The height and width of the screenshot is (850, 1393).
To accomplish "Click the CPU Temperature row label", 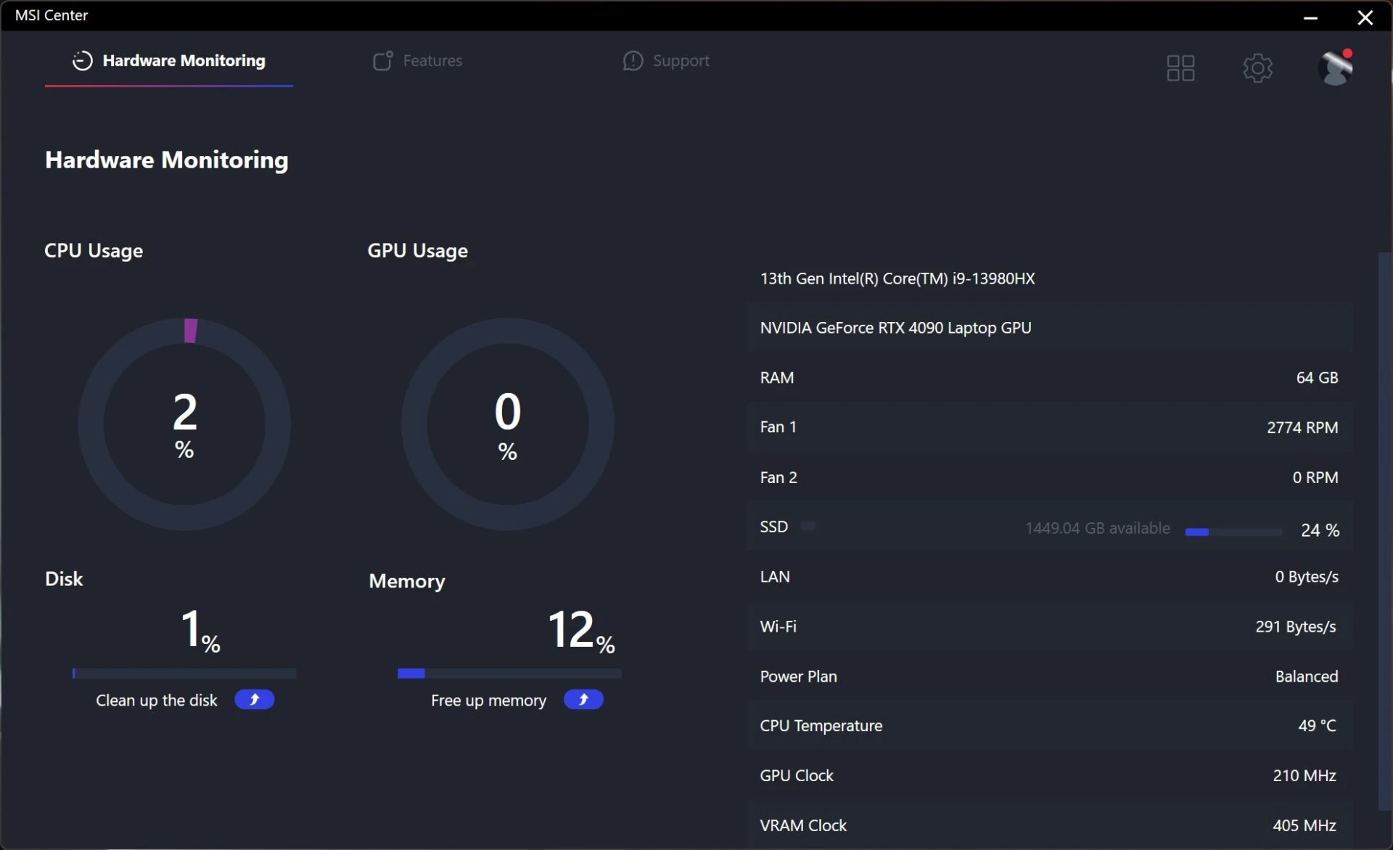I will click(821, 726).
